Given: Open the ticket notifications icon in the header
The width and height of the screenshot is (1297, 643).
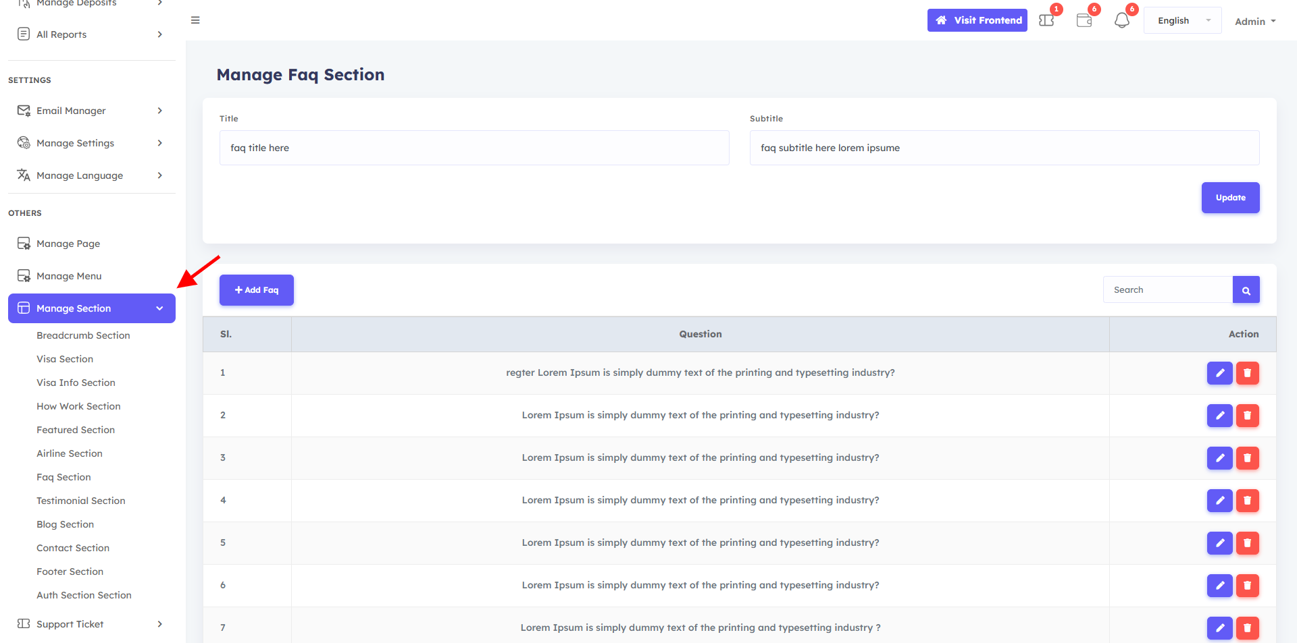Looking at the screenshot, I should click(1046, 20).
